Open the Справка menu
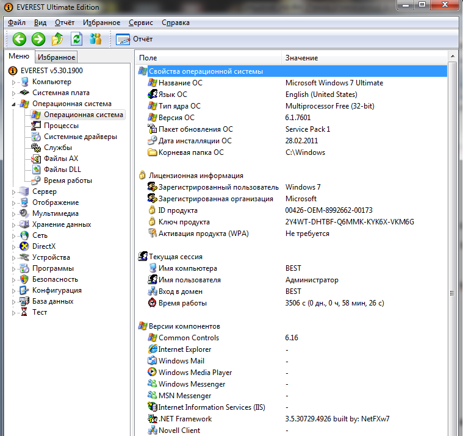Screen dimensions: 463x436 pos(176,23)
